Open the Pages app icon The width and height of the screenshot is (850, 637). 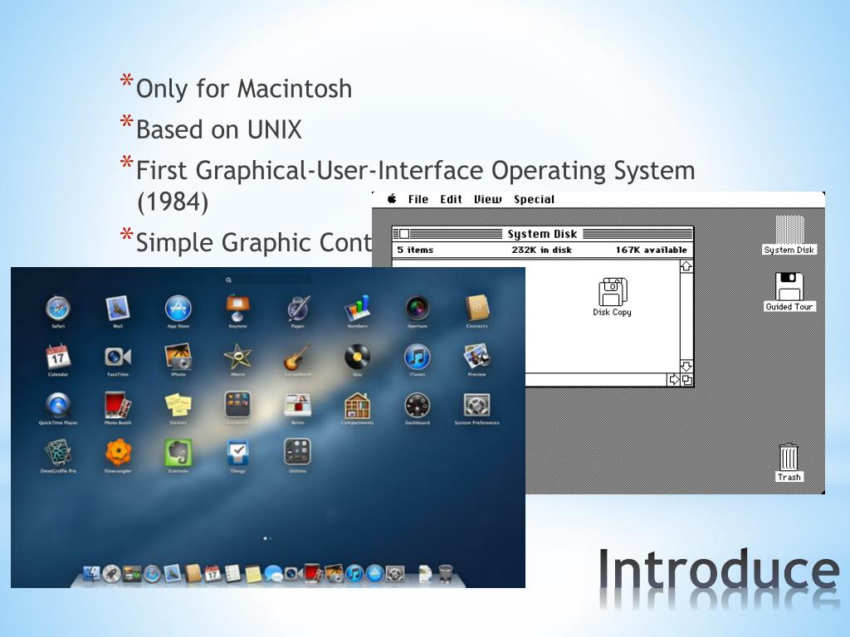tap(298, 309)
